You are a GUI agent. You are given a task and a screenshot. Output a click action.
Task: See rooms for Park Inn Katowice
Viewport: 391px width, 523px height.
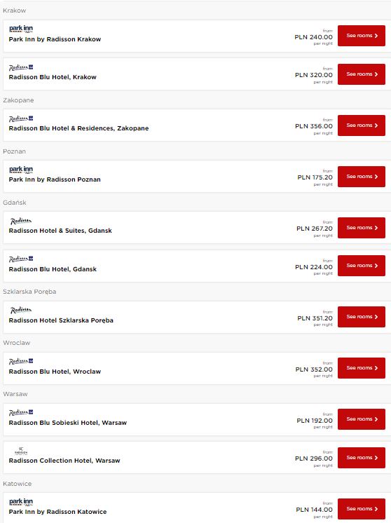point(362,509)
